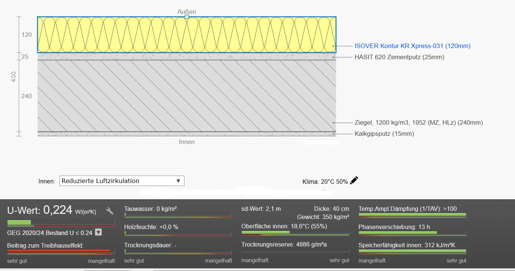Viewport: 515px width, 271px height.
Task: Expand the GEG 2020/24 Bestand dropdown arrow
Action: 98,232
